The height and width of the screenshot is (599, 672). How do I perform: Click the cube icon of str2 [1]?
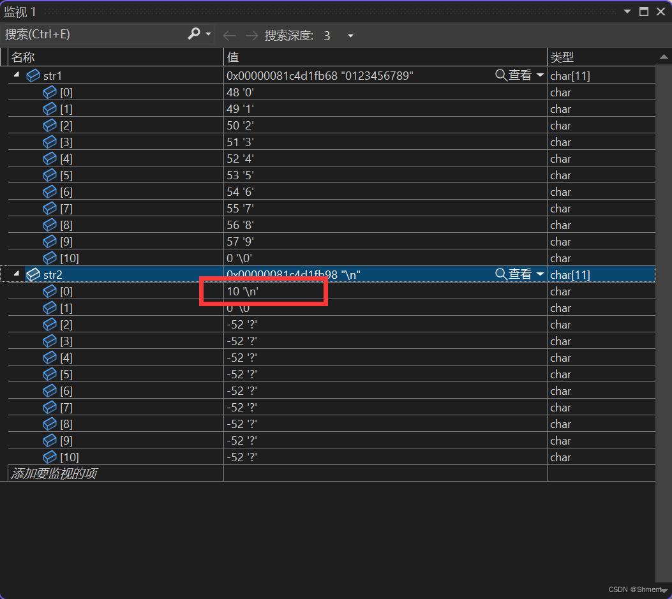pyautogui.click(x=50, y=307)
